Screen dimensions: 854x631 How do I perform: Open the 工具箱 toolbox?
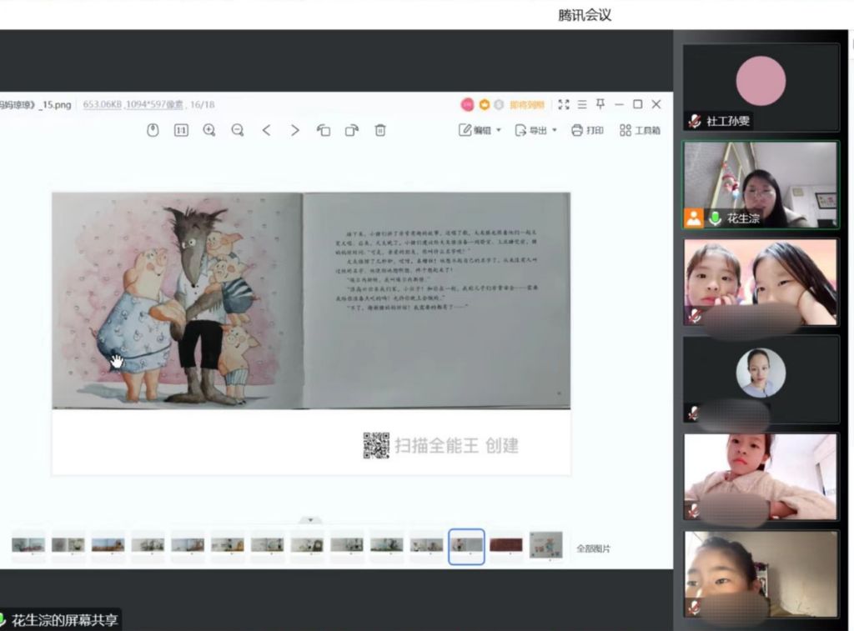pos(640,130)
